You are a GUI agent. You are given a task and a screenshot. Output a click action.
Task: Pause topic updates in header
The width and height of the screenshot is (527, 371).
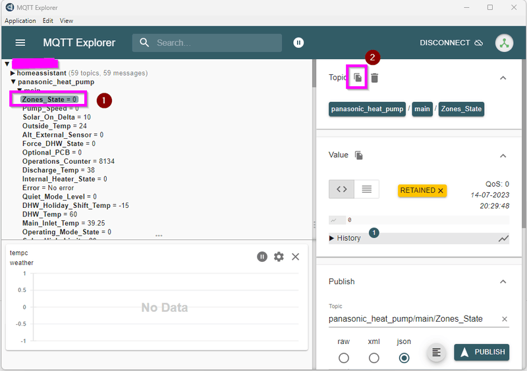coord(298,43)
